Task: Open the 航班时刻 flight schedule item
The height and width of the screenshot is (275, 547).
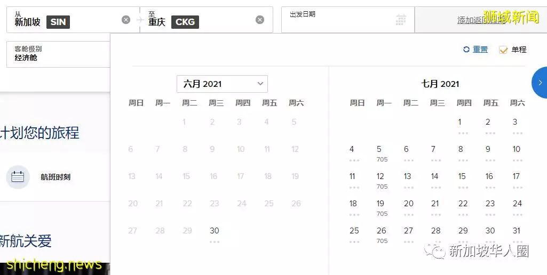Action: coord(38,177)
